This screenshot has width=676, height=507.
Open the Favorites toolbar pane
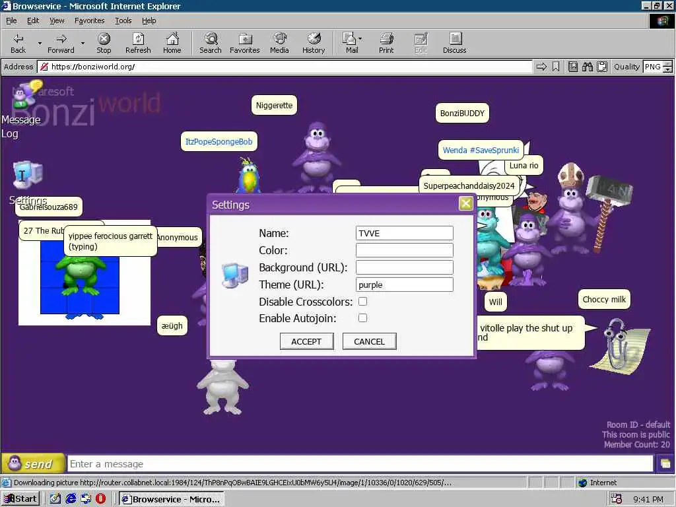[x=245, y=43]
